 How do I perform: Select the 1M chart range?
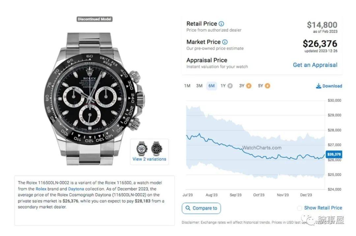(x=187, y=86)
